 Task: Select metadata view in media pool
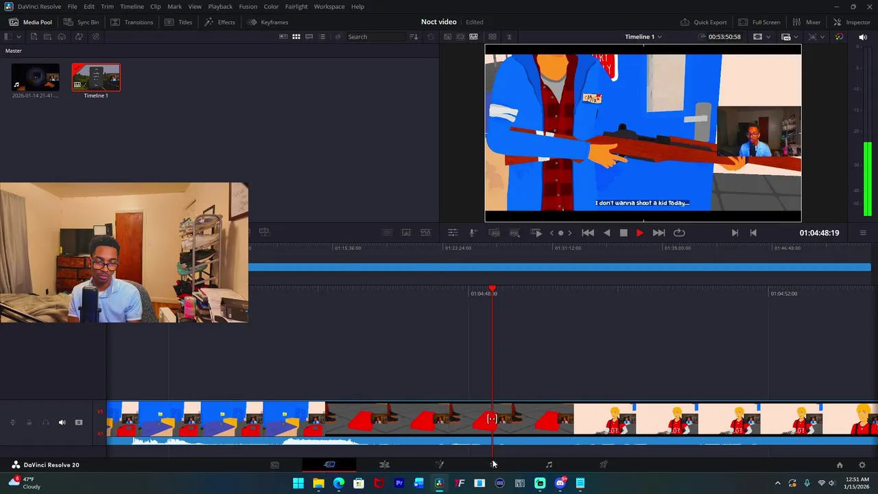click(283, 36)
